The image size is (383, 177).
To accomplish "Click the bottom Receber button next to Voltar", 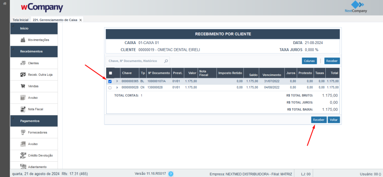I will tap(318, 120).
